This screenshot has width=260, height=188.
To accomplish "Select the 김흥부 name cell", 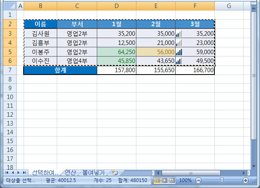I will click(x=40, y=43).
